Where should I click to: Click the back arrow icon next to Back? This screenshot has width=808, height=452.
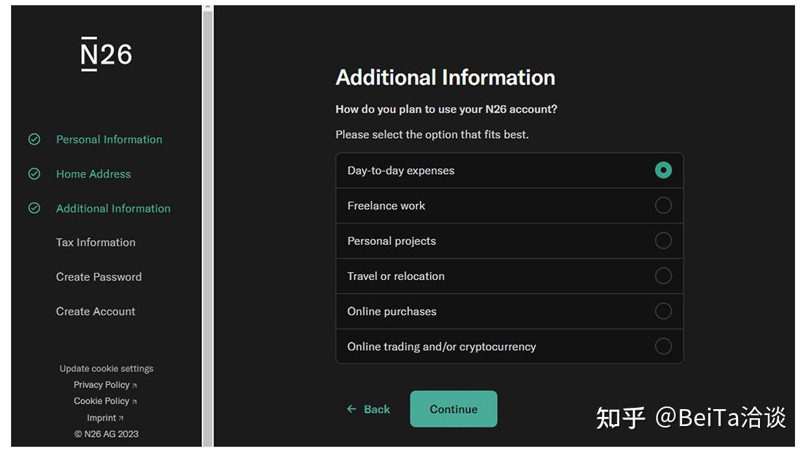tap(350, 409)
